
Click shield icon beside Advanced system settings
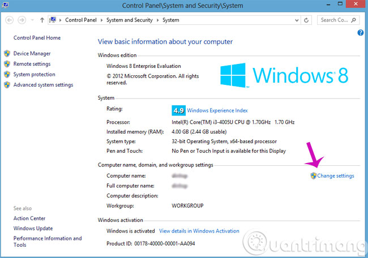[7, 85]
